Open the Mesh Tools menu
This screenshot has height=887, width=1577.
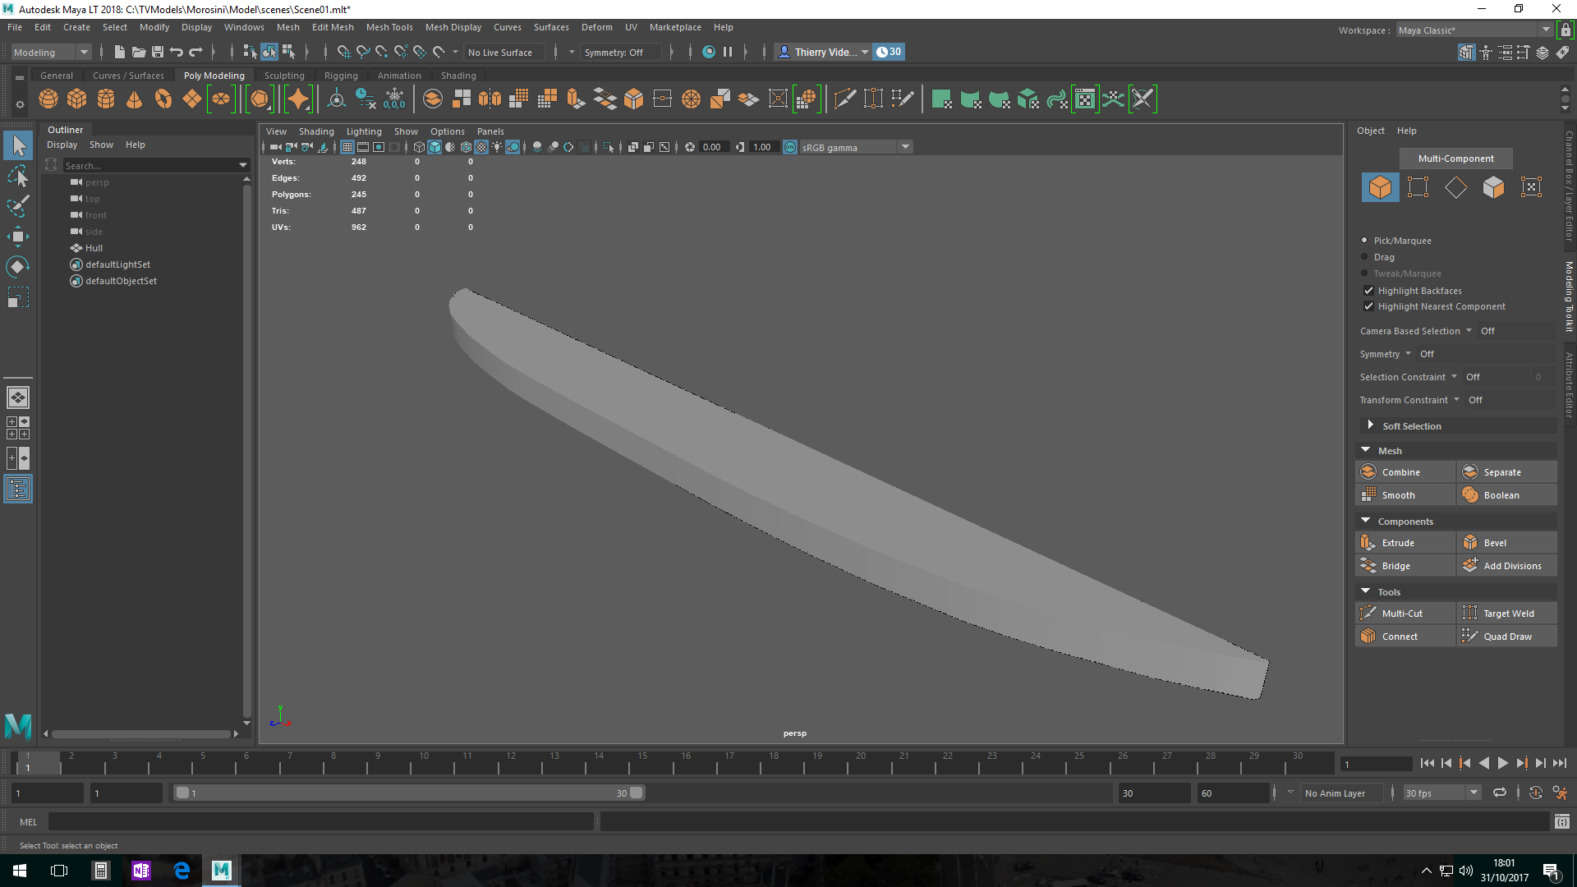tap(389, 27)
